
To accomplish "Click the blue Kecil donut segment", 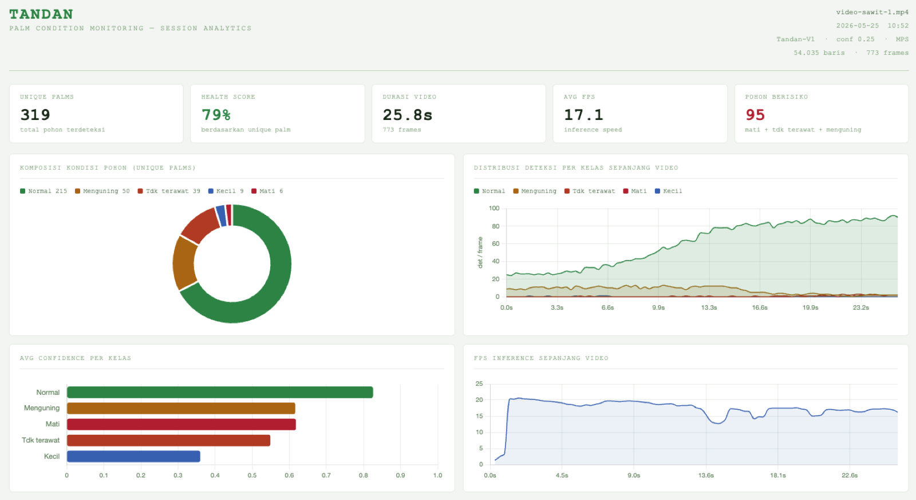I will click(x=221, y=216).
